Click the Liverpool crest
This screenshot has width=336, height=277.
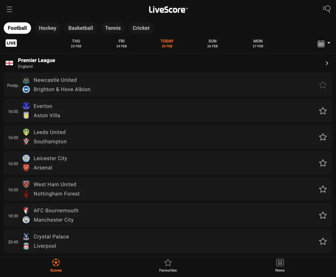pos(26,246)
